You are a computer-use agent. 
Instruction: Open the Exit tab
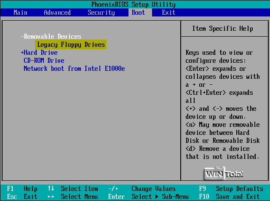point(168,12)
